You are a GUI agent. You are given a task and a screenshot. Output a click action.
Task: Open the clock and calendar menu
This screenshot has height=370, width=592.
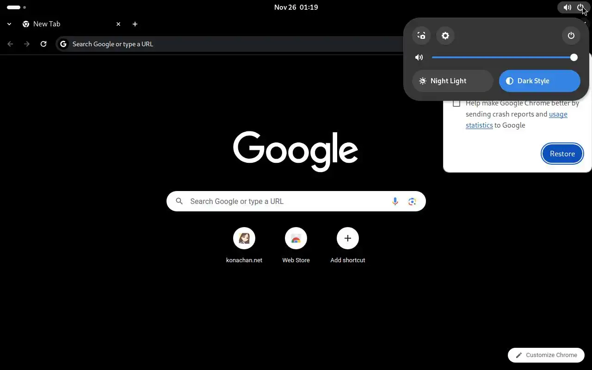[296, 7]
